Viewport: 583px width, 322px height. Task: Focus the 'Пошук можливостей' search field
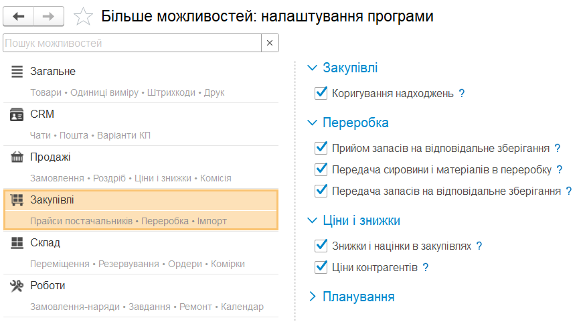coord(132,43)
